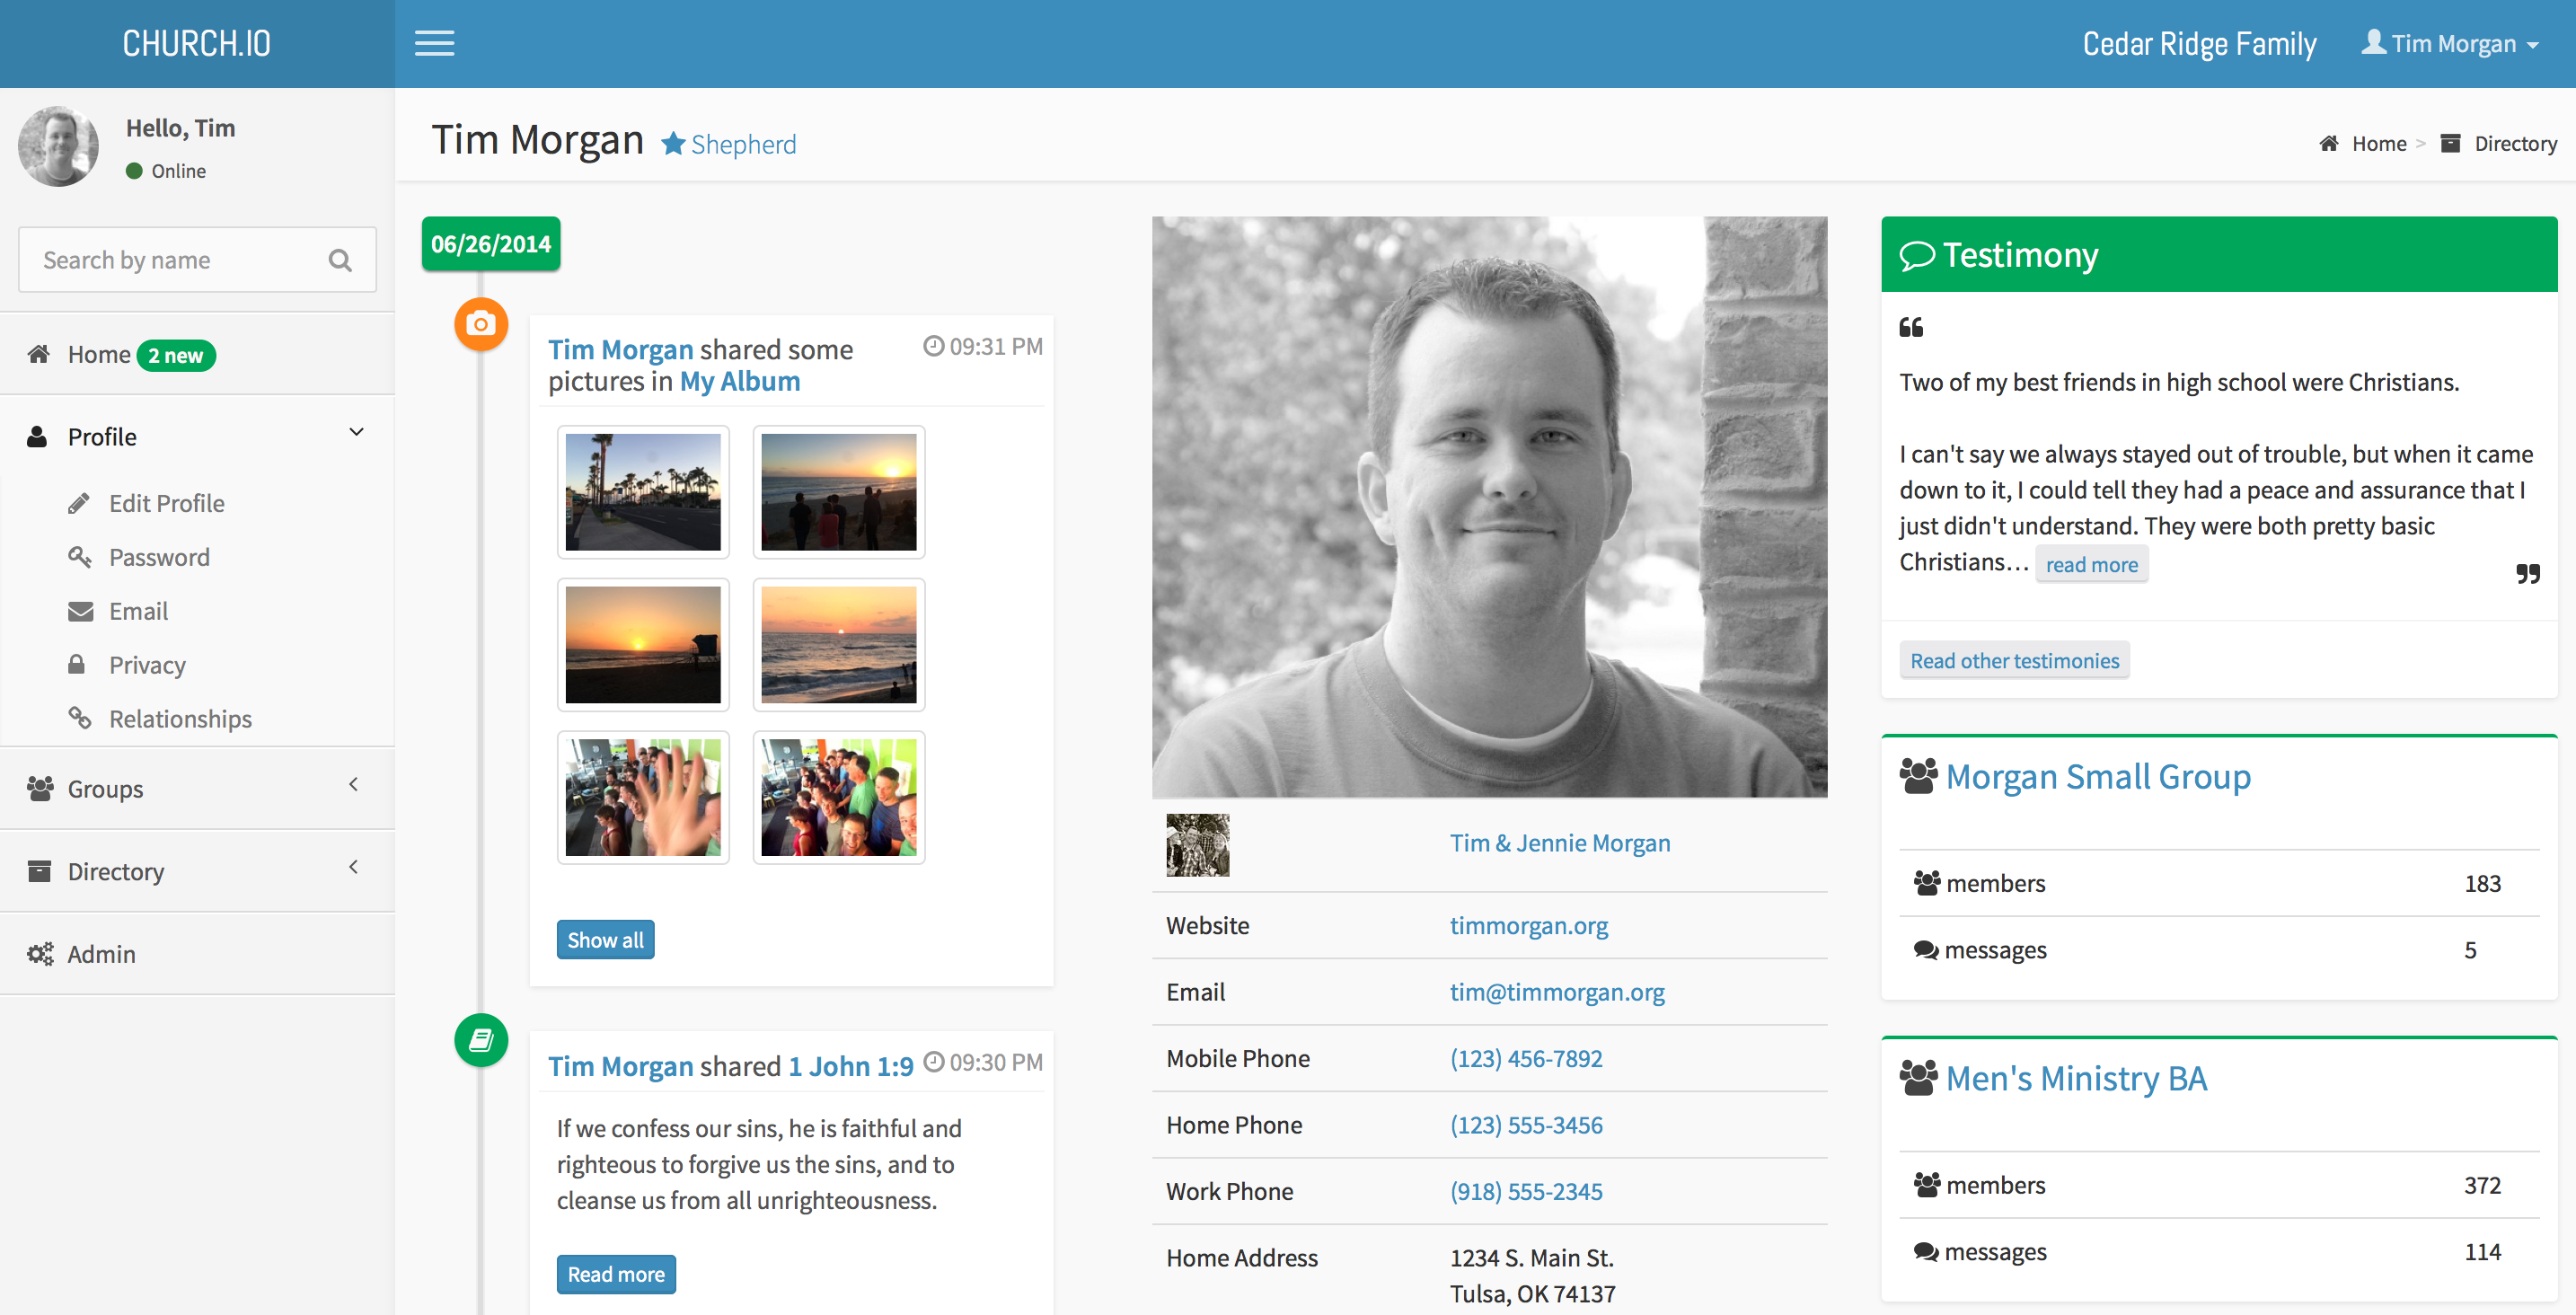Click the Morgan Small Group people icon
The width and height of the screenshot is (2576, 1315).
[1918, 776]
